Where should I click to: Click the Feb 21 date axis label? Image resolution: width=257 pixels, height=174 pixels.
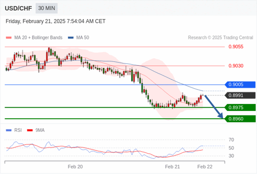coord(172,167)
